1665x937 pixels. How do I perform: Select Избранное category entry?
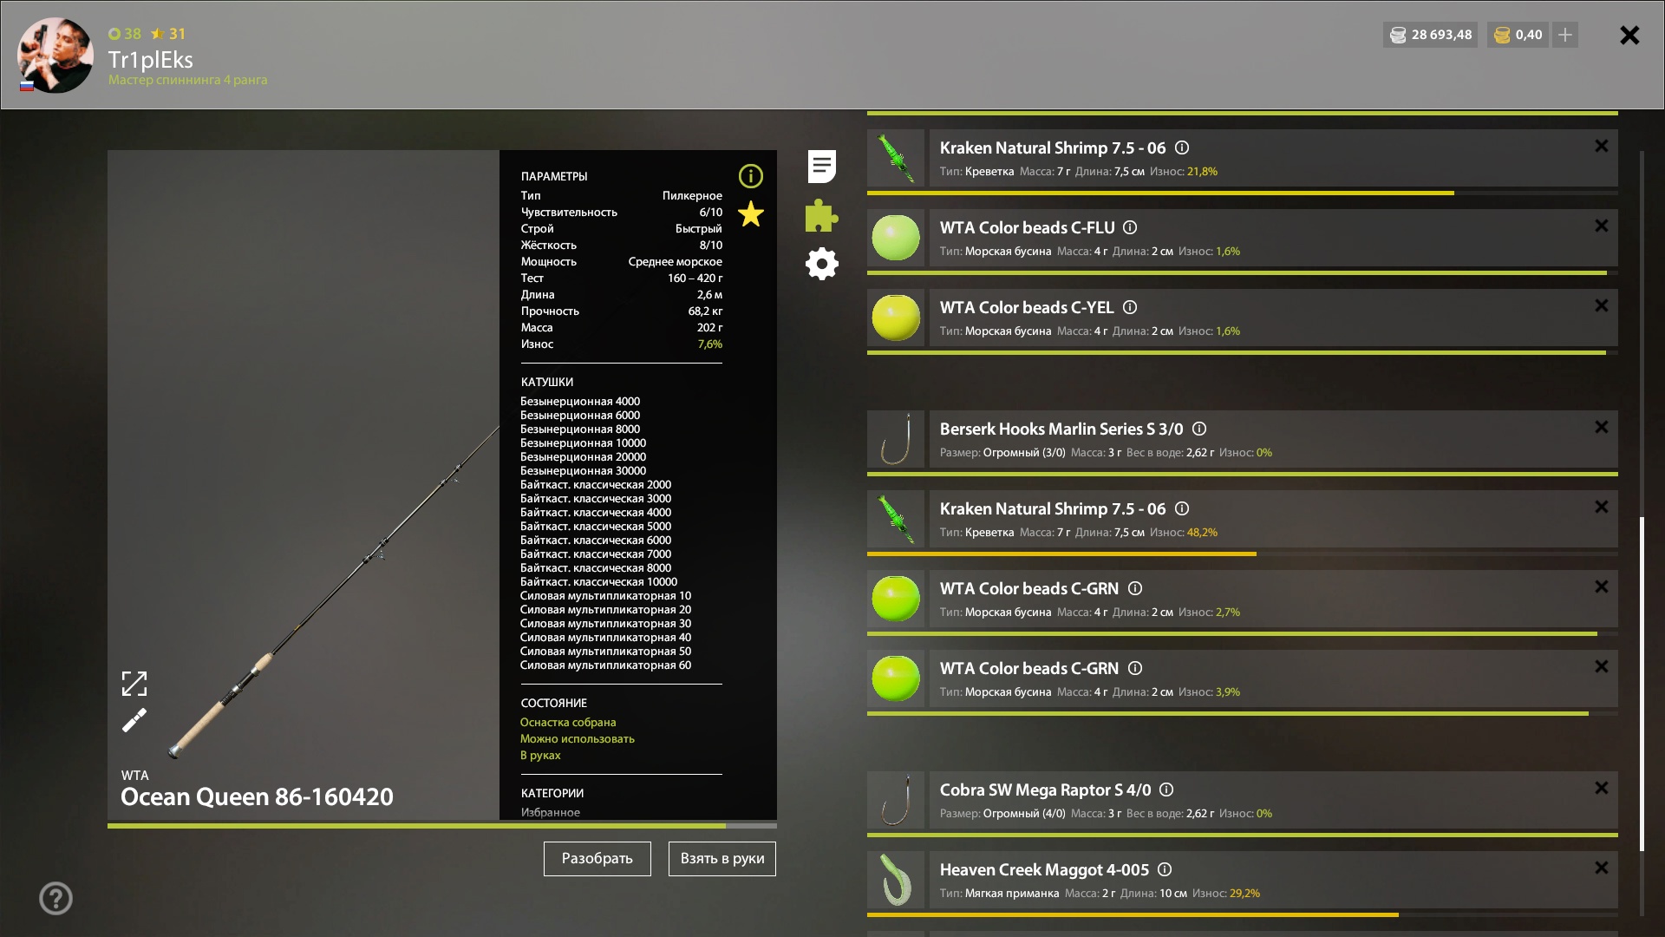(550, 812)
